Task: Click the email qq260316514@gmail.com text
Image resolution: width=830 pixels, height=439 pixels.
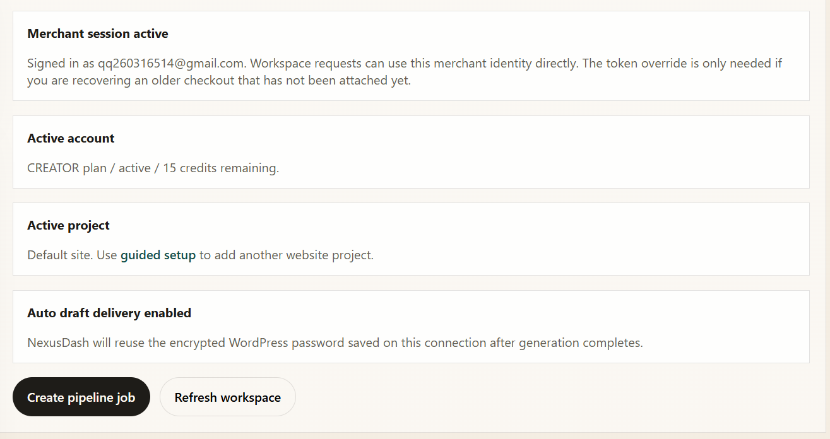Action: pyautogui.click(x=171, y=64)
